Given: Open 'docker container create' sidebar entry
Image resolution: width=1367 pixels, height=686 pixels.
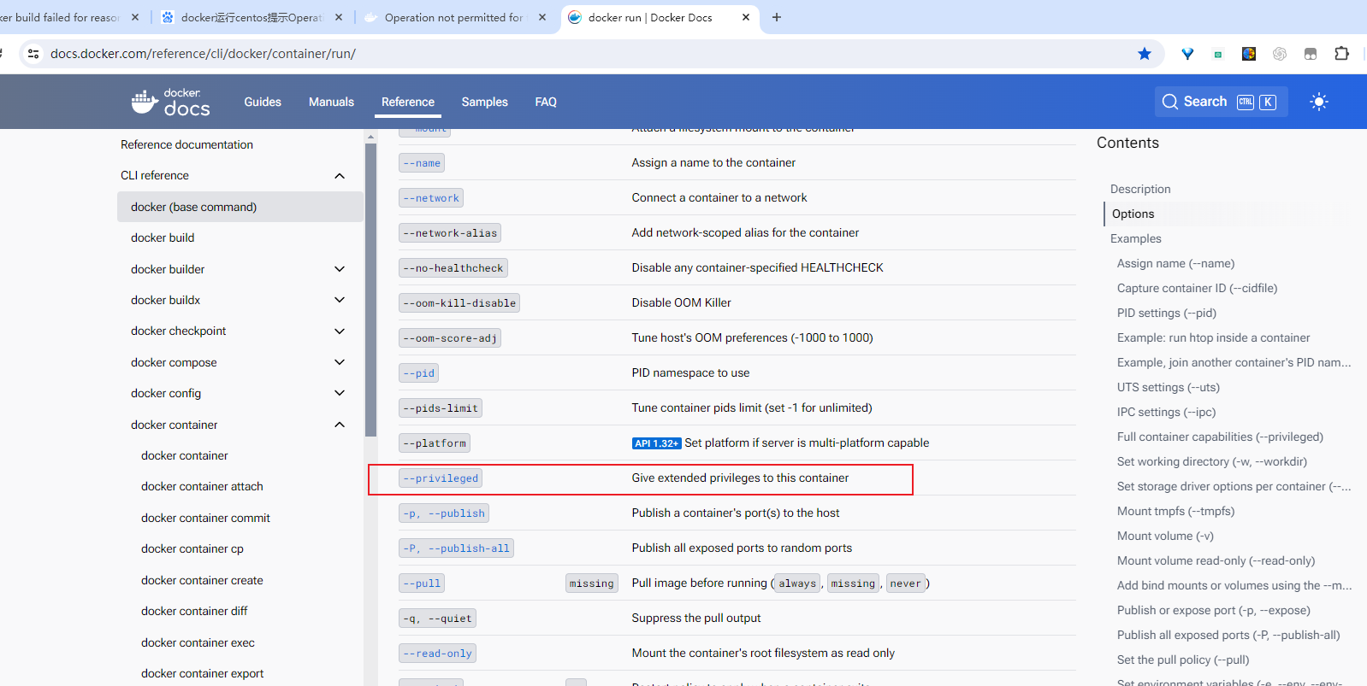Looking at the screenshot, I should [202, 580].
